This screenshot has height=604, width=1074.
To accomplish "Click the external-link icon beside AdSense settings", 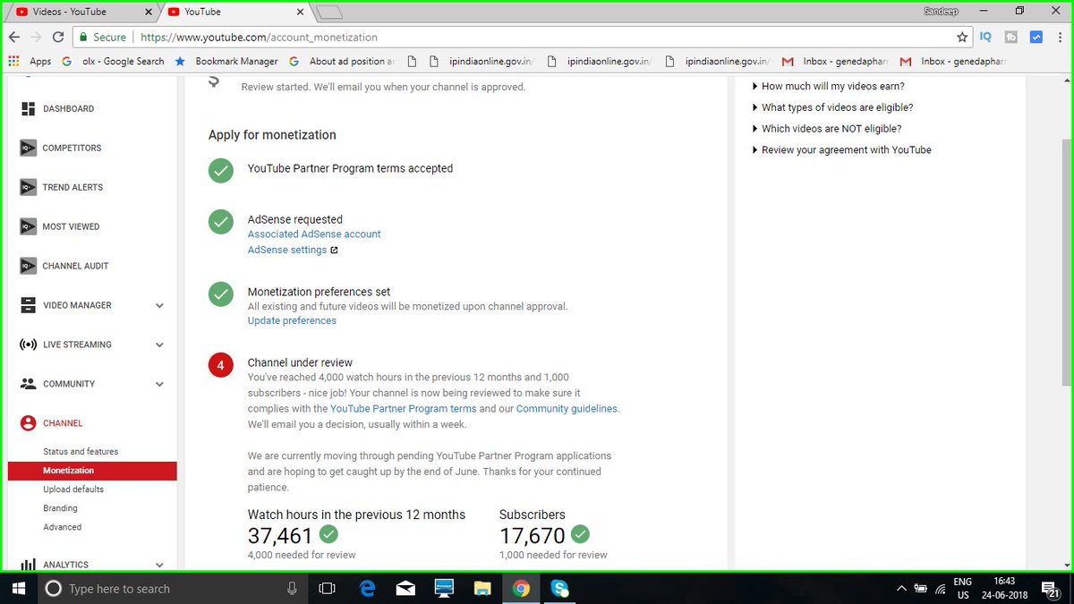I will tap(334, 251).
